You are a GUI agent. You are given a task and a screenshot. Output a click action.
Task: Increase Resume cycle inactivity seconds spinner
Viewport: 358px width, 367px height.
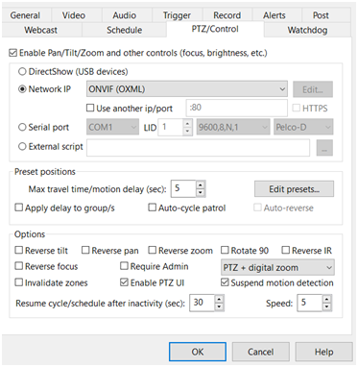click(x=219, y=300)
